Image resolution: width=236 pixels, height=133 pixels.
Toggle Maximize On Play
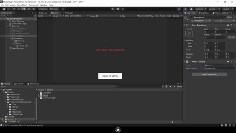[145, 16]
